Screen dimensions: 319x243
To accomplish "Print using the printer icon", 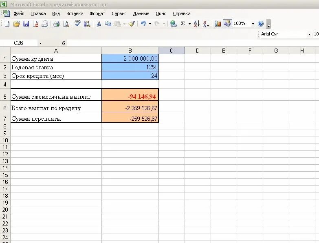I will coord(56,24).
